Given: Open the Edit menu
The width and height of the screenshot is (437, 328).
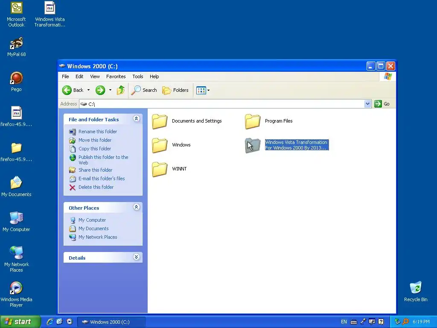Looking at the screenshot, I should pyautogui.click(x=79, y=76).
